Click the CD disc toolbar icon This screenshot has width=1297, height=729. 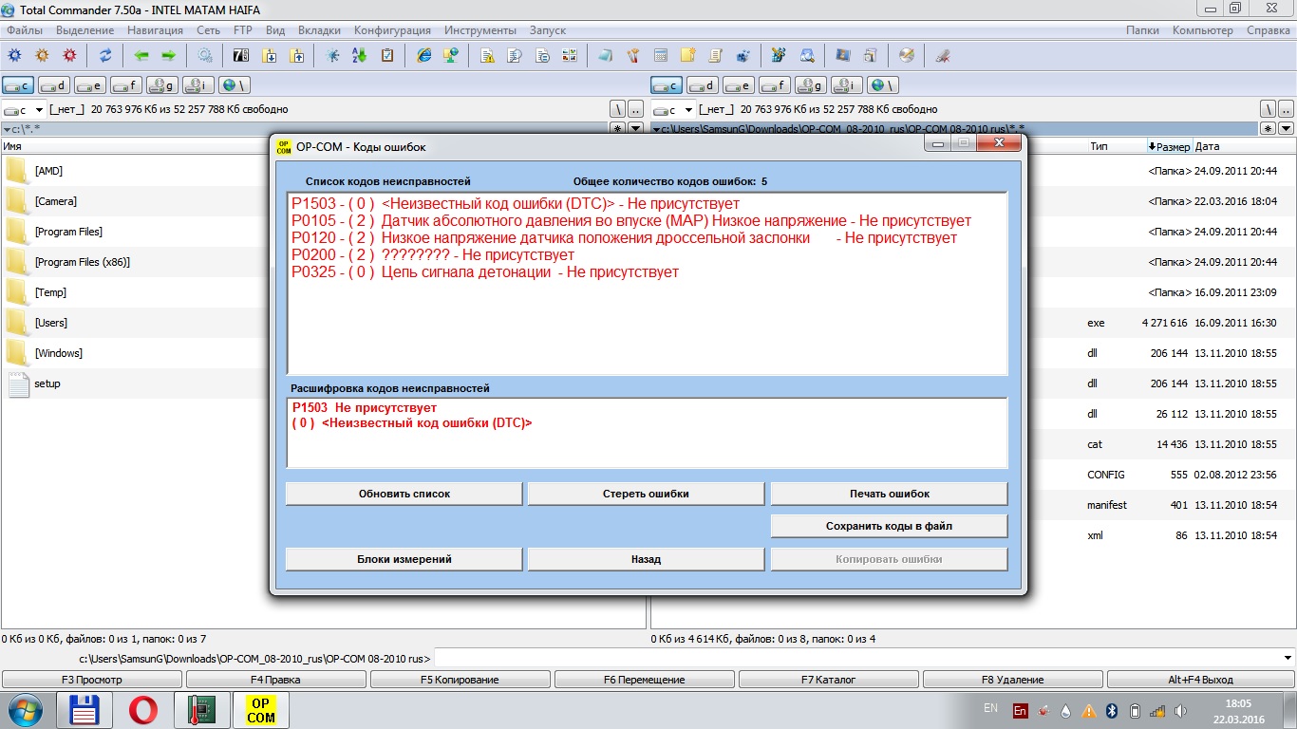907,55
